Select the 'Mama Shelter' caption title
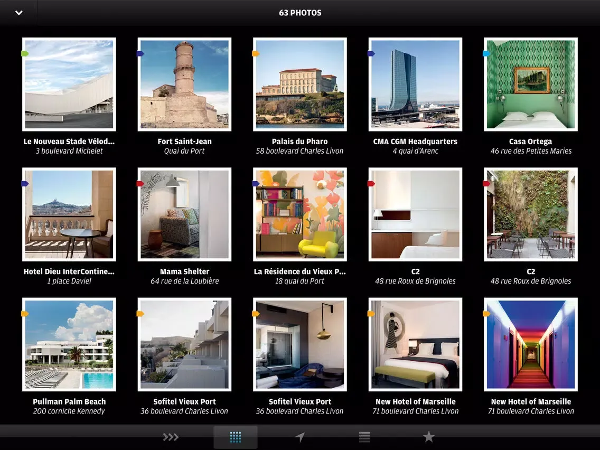Viewport: 600px width, 450px height. [184, 271]
